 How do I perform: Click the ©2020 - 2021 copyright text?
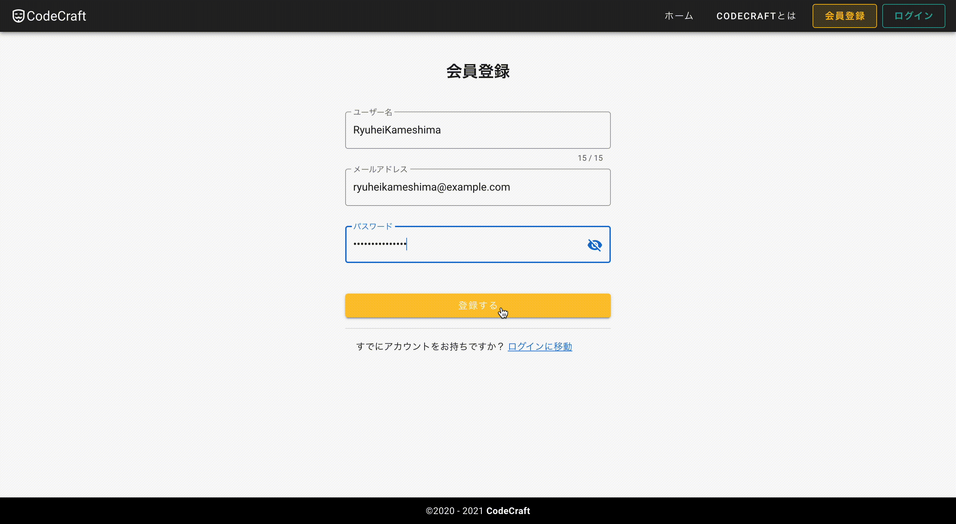pyautogui.click(x=454, y=511)
